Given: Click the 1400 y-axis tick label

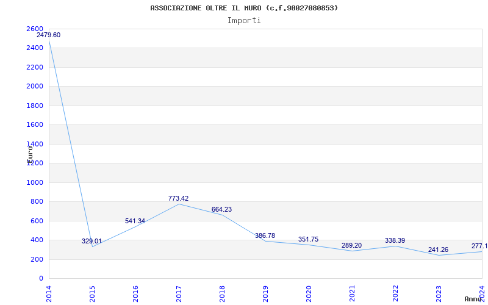Looking at the screenshot, I should click(35, 144).
